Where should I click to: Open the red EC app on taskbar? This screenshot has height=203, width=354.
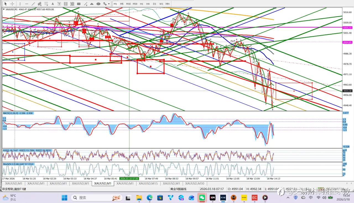[254, 198]
